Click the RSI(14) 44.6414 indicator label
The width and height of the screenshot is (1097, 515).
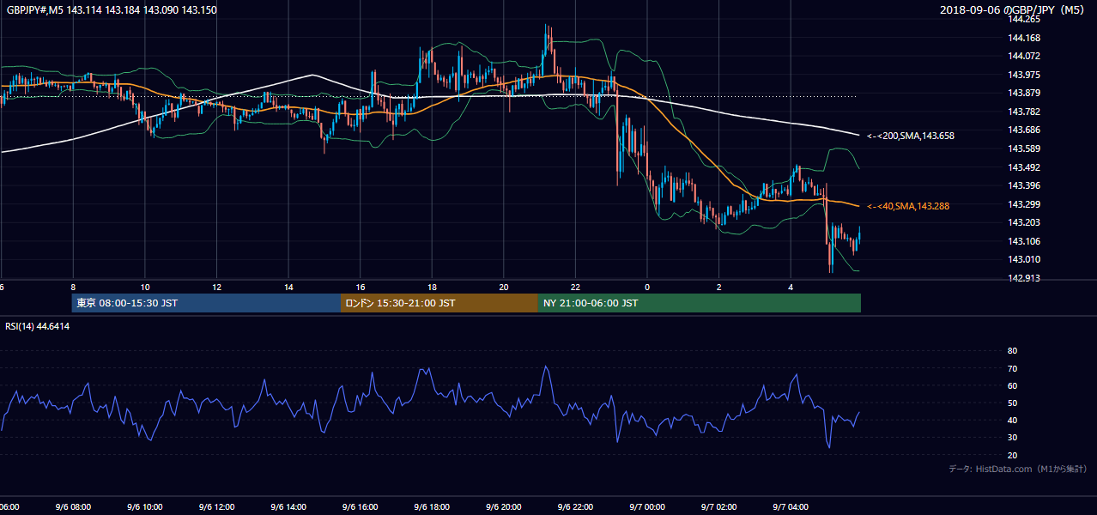[38, 326]
